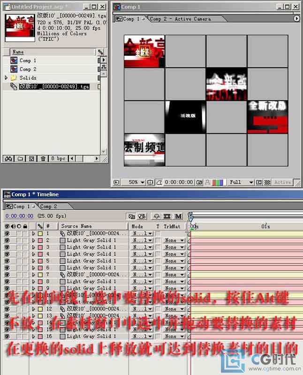Select Comp 2 in the project list
This screenshot has width=303, height=375.
click(x=28, y=69)
